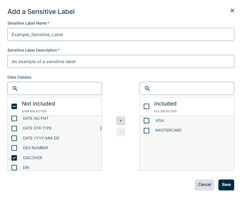Screen dimensions: 243x198
Task: Cancel the sensitive label creation
Action: tap(204, 185)
